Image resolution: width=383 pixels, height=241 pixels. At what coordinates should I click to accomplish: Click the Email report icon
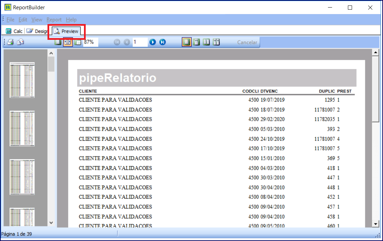21,42
